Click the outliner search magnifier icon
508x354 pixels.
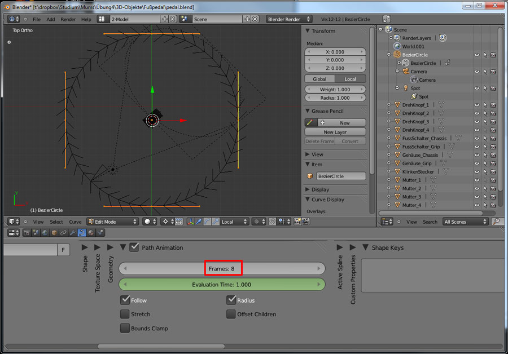click(494, 222)
